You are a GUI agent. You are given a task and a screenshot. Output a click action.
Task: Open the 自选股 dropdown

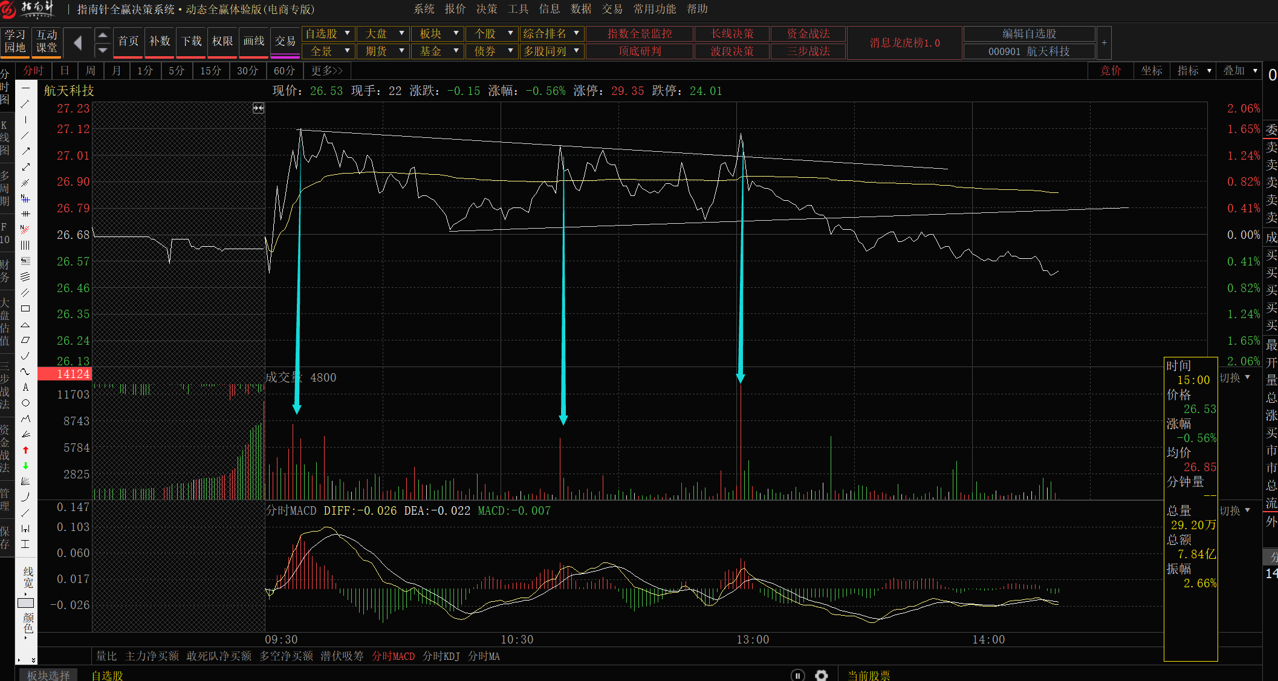[x=328, y=33]
